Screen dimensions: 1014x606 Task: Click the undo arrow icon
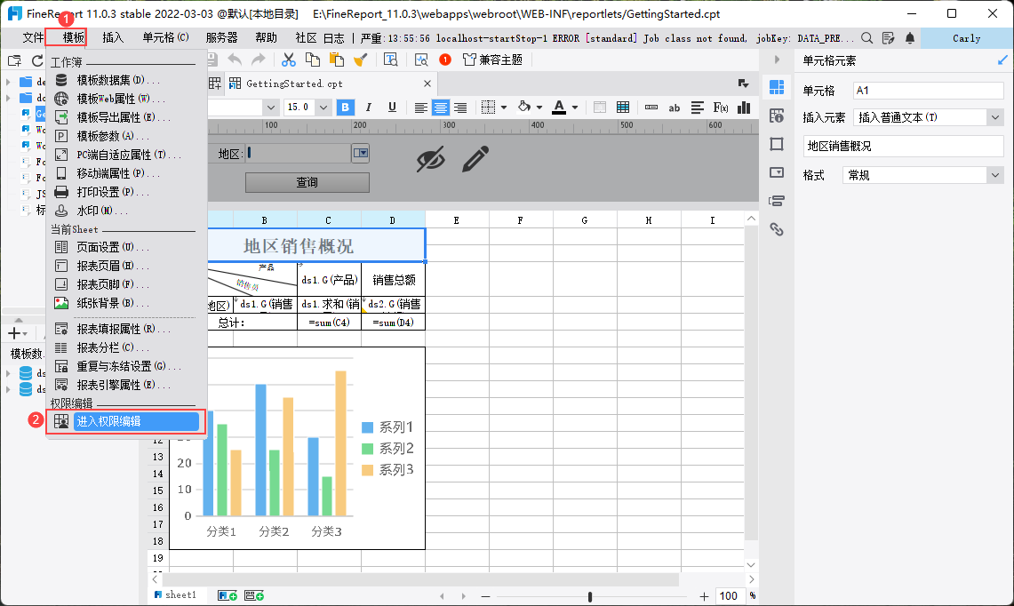[235, 60]
